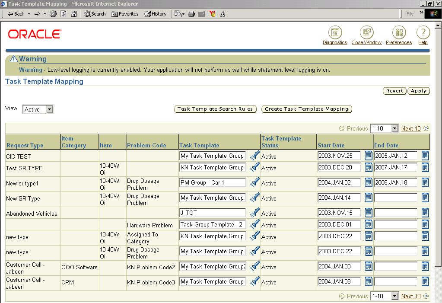
Task: Sort by Problem Code column header
Action: [146, 145]
